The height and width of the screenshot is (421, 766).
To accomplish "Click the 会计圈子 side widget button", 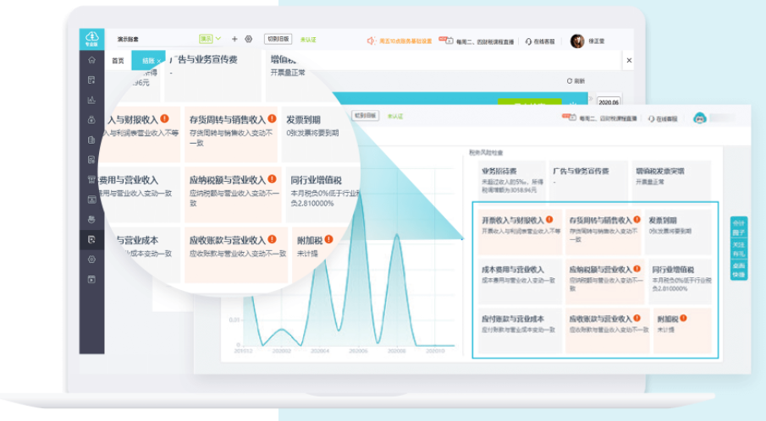I will click(739, 227).
